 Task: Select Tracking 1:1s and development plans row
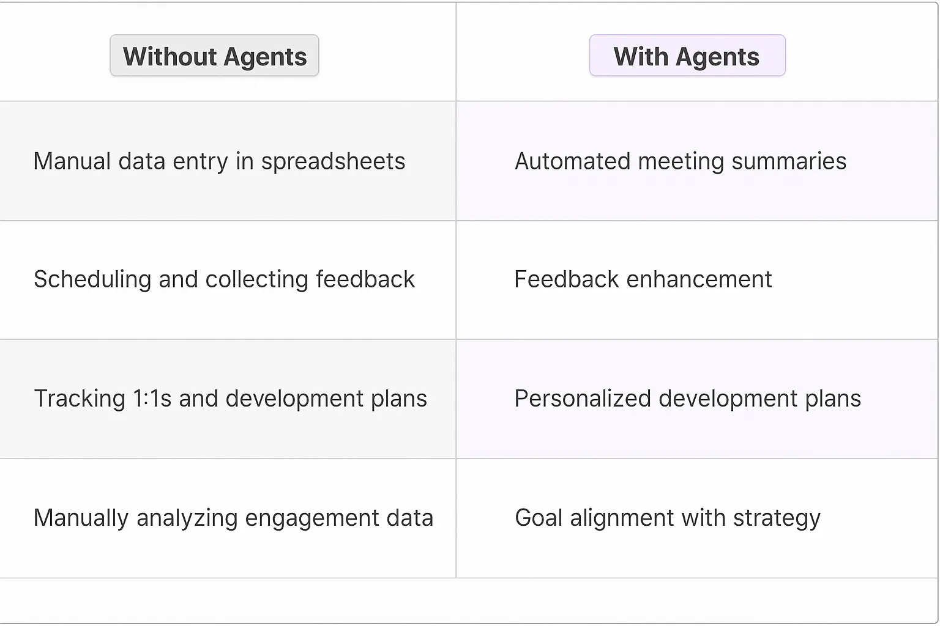tap(230, 399)
